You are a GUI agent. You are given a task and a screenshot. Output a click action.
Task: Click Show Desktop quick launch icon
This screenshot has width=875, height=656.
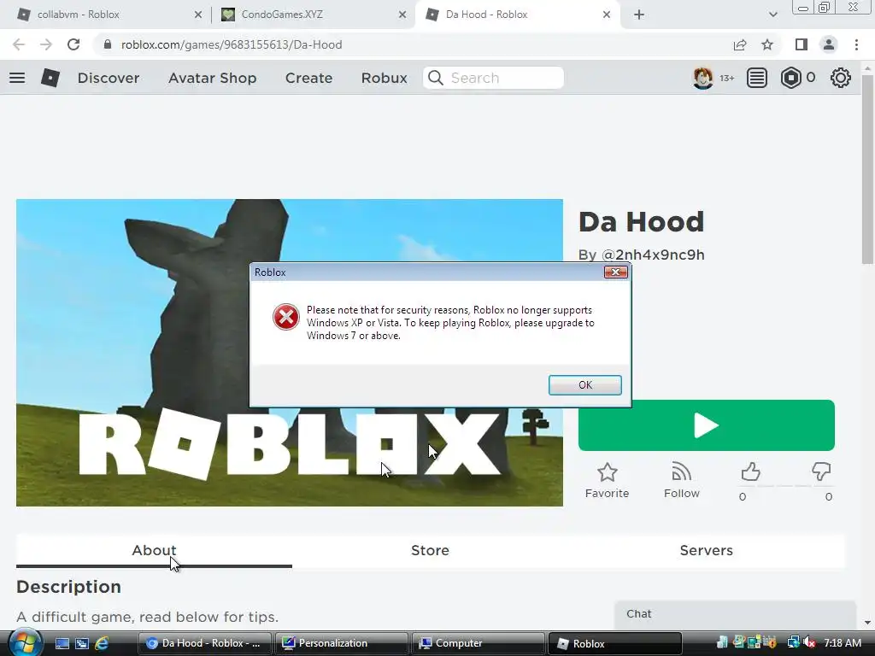click(x=62, y=643)
